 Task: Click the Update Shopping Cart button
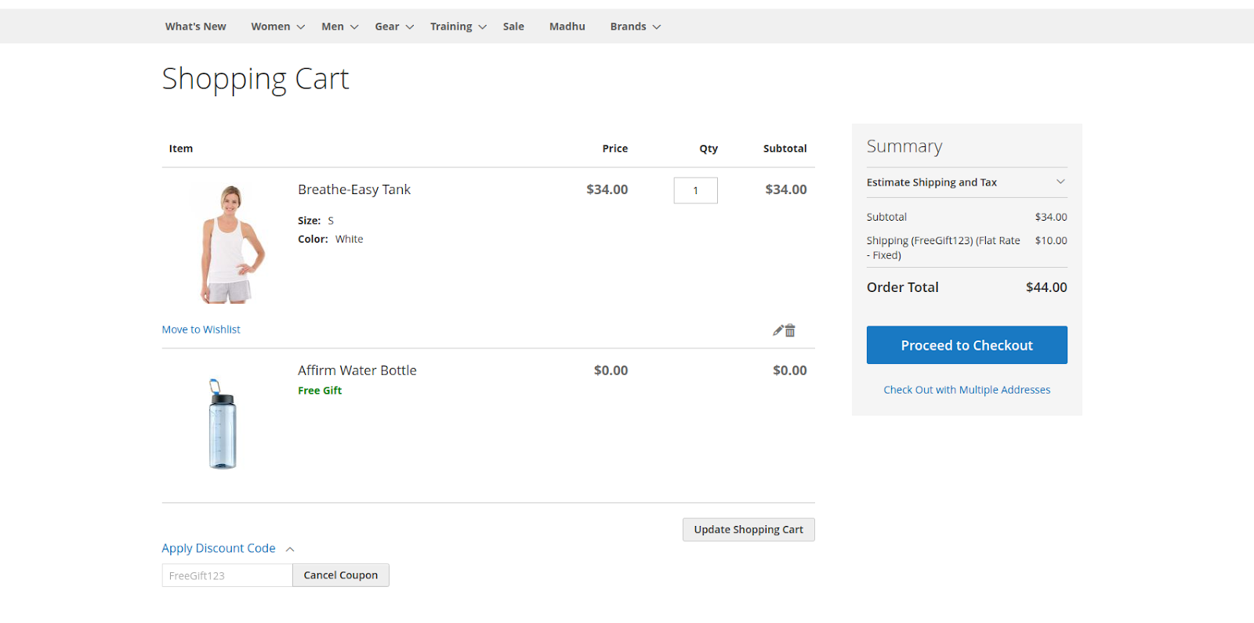coord(748,530)
